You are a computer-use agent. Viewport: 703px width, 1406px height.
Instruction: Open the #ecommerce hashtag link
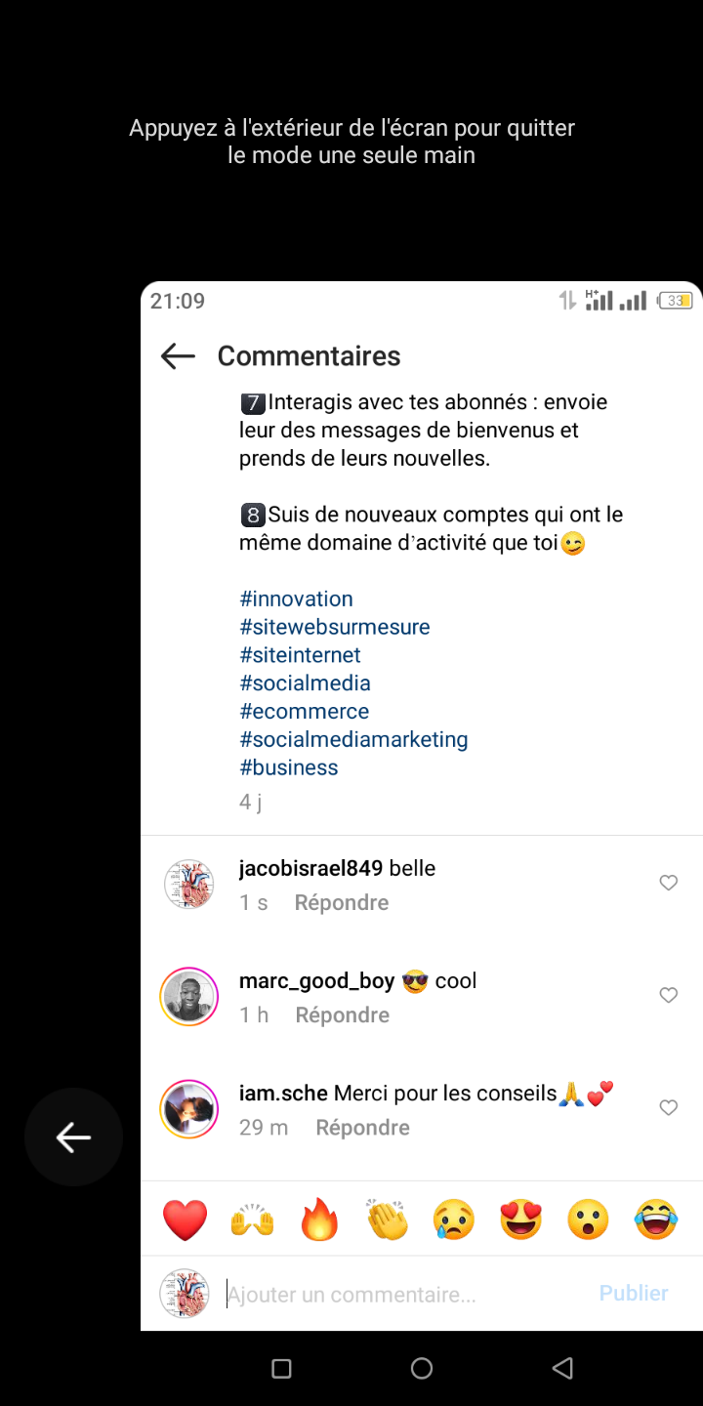(x=304, y=712)
